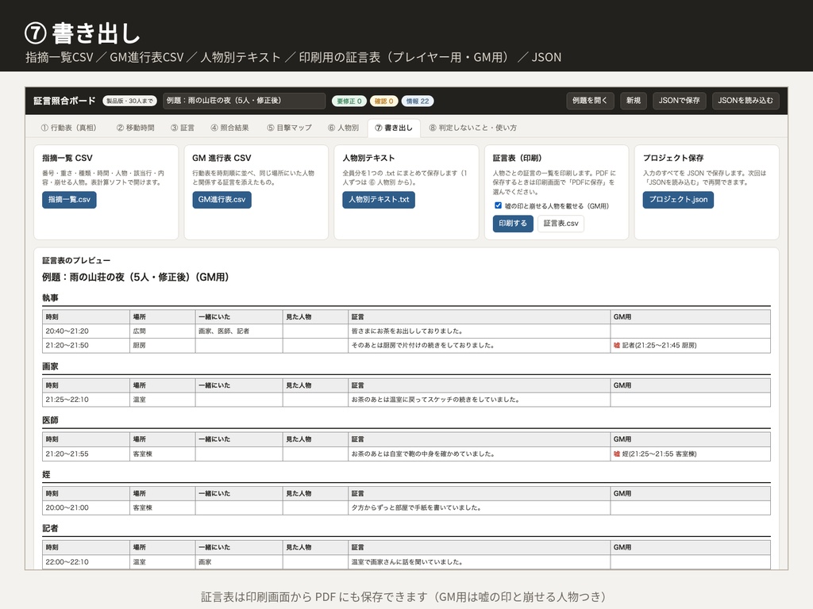Switch to the ② 移動時間 tab

(135, 128)
